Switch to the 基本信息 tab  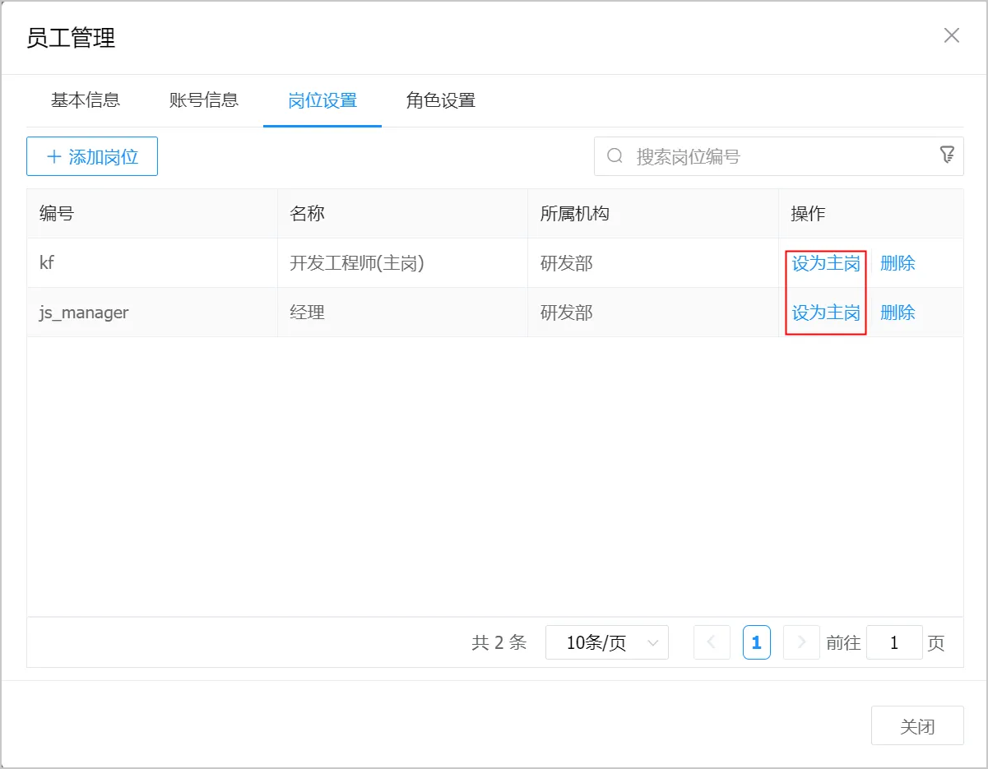tap(86, 100)
